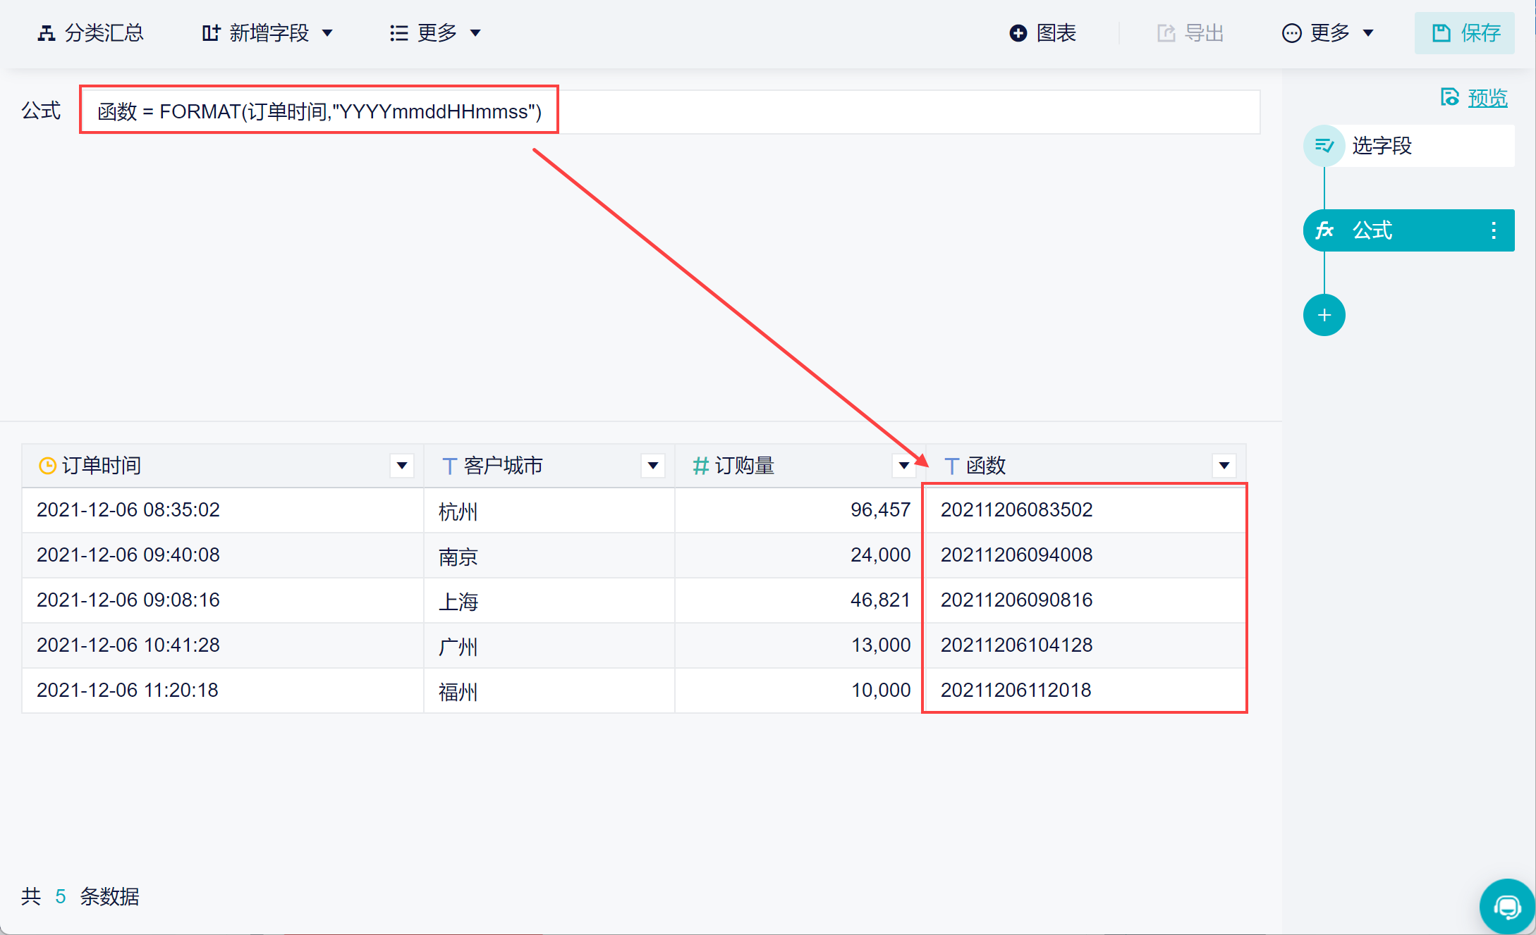This screenshot has height=935, width=1536.
Task: Add a new step with the plus circle
Action: point(1324,315)
